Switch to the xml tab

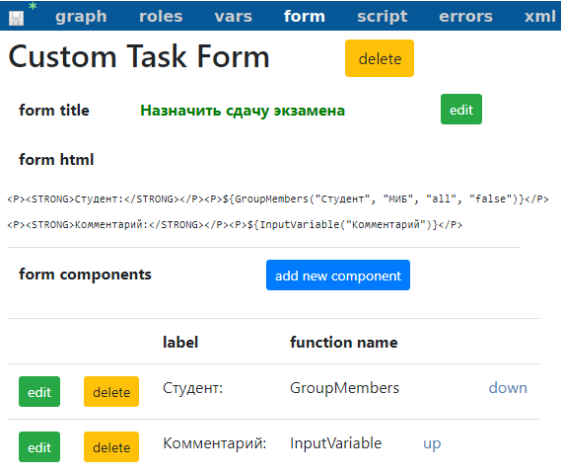click(x=540, y=17)
